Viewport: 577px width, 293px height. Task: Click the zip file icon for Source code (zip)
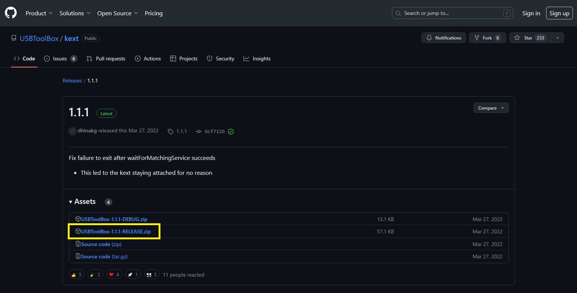[x=78, y=244]
